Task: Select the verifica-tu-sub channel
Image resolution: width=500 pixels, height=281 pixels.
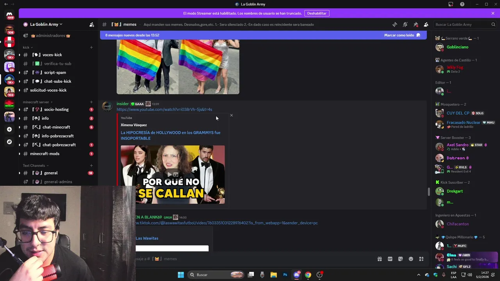Action: tap(58, 64)
